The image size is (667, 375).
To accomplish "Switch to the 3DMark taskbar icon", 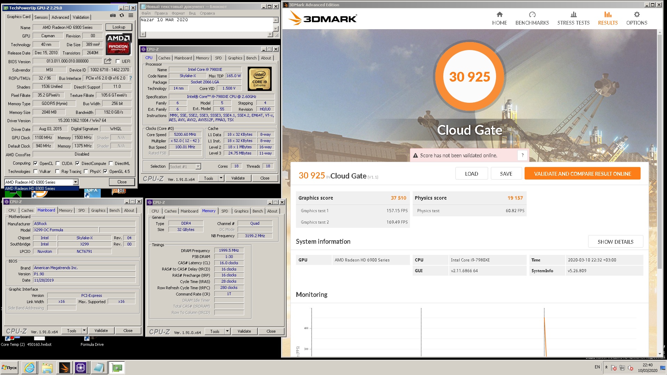I will click(64, 368).
